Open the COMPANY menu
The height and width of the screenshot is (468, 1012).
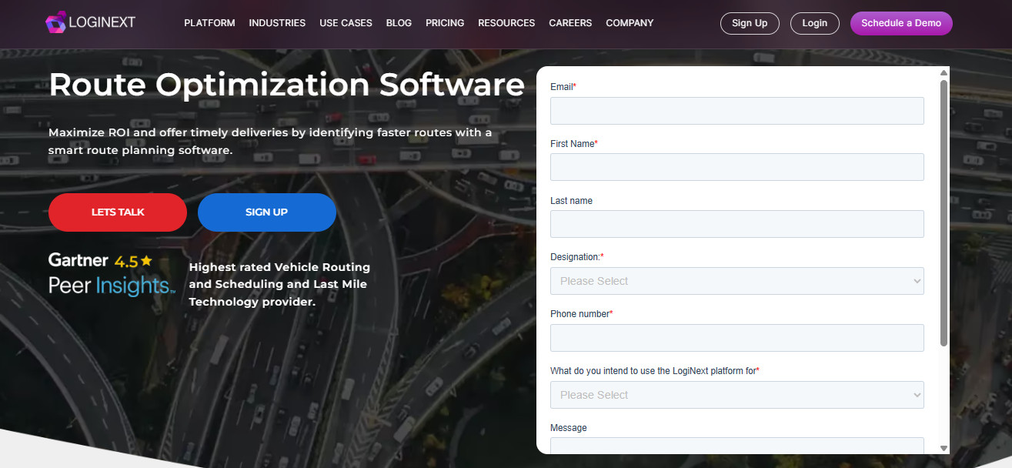click(630, 23)
